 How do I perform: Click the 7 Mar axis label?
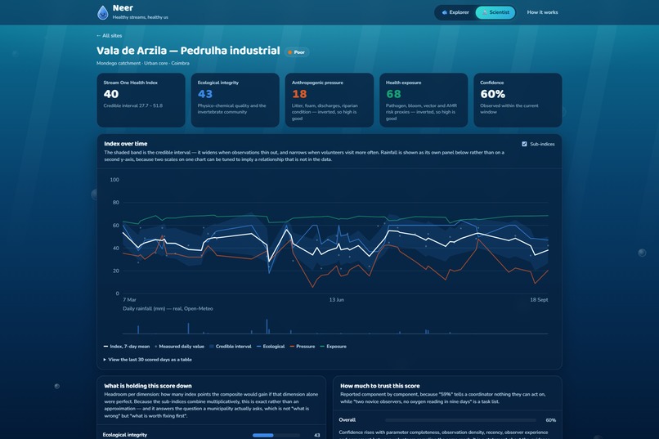point(129,300)
